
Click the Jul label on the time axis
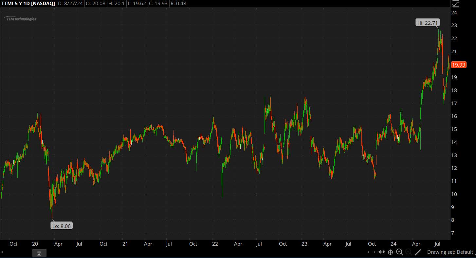(x=438, y=244)
